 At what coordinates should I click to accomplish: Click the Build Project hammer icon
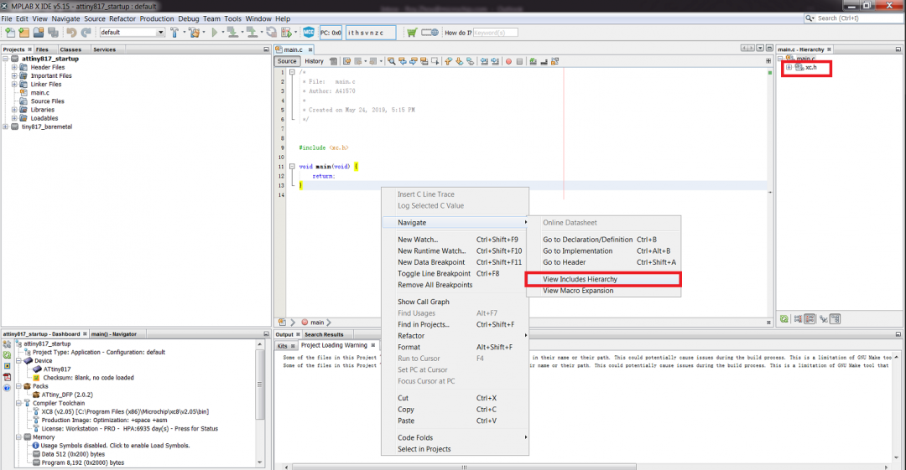click(x=174, y=33)
